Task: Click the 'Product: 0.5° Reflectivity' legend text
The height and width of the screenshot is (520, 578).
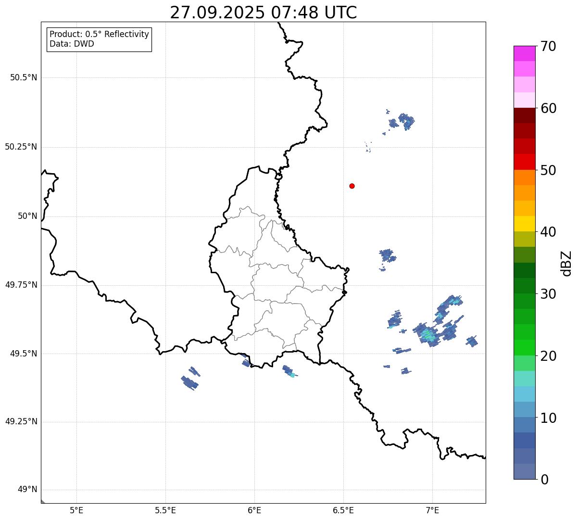Action: (99, 35)
